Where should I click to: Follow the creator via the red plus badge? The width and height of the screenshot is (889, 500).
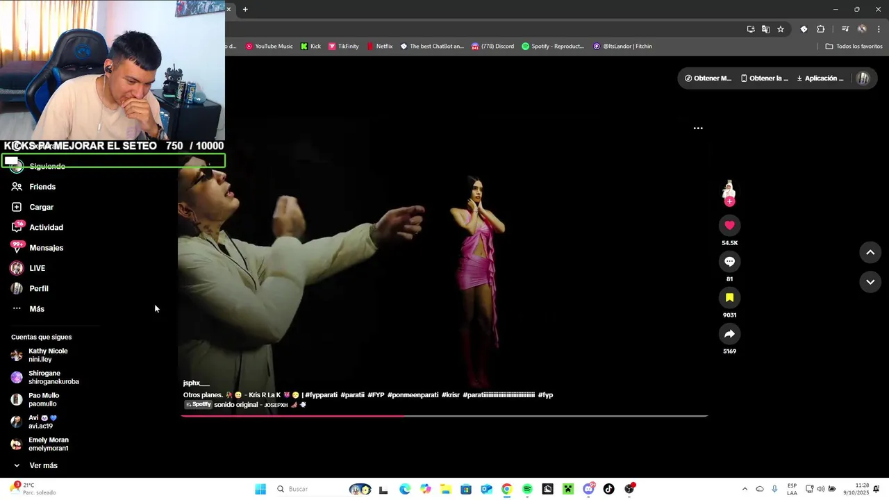click(729, 201)
